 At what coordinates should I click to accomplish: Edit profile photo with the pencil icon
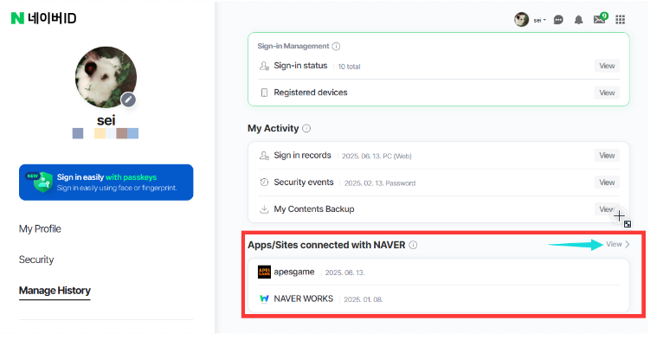coord(129,100)
